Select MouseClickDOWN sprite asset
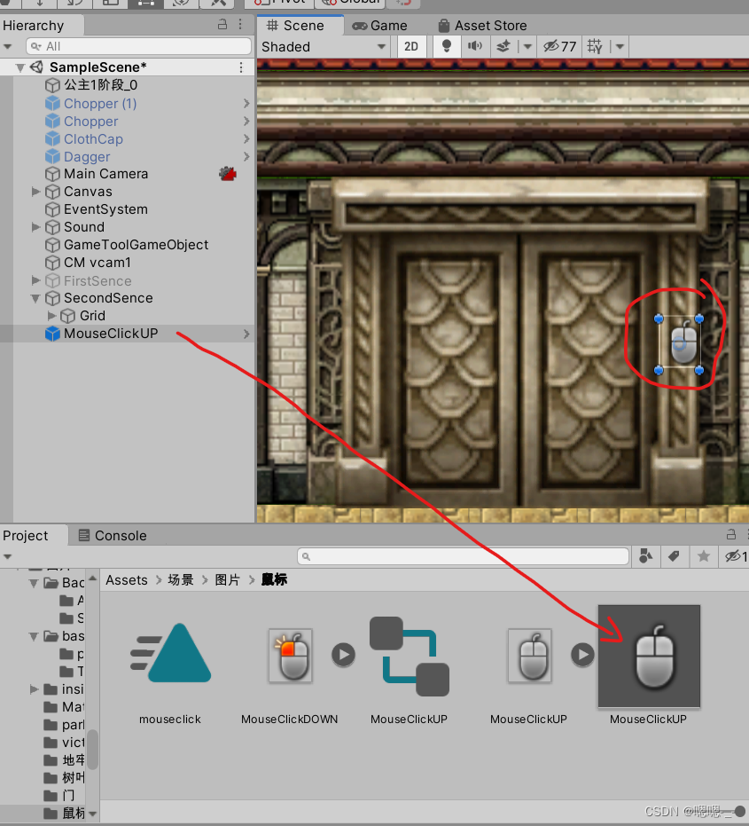Viewport: 749px width, 826px height. [x=291, y=656]
